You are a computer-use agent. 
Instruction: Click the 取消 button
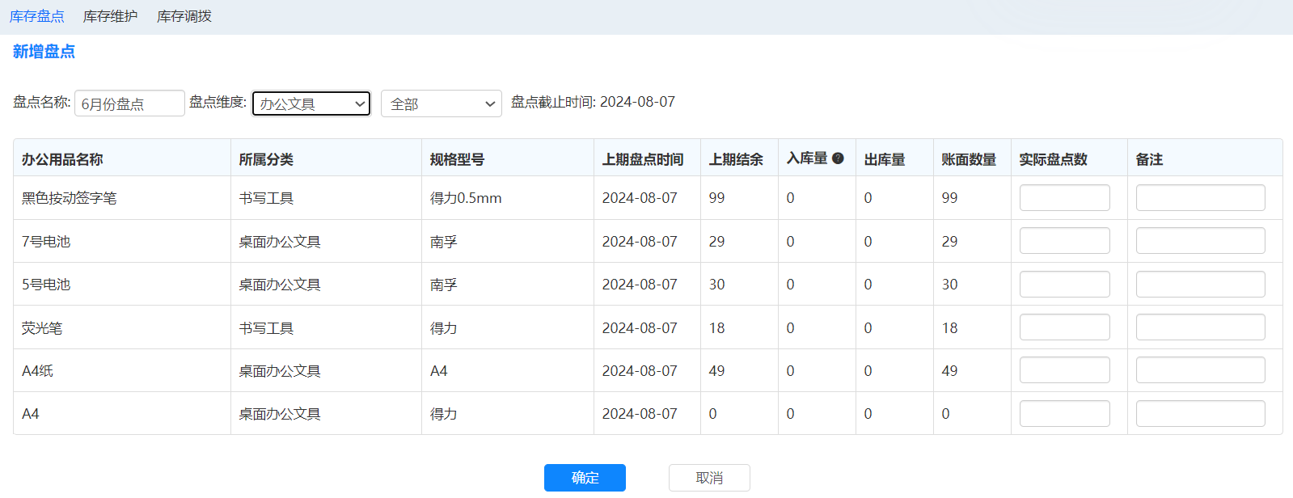point(708,478)
